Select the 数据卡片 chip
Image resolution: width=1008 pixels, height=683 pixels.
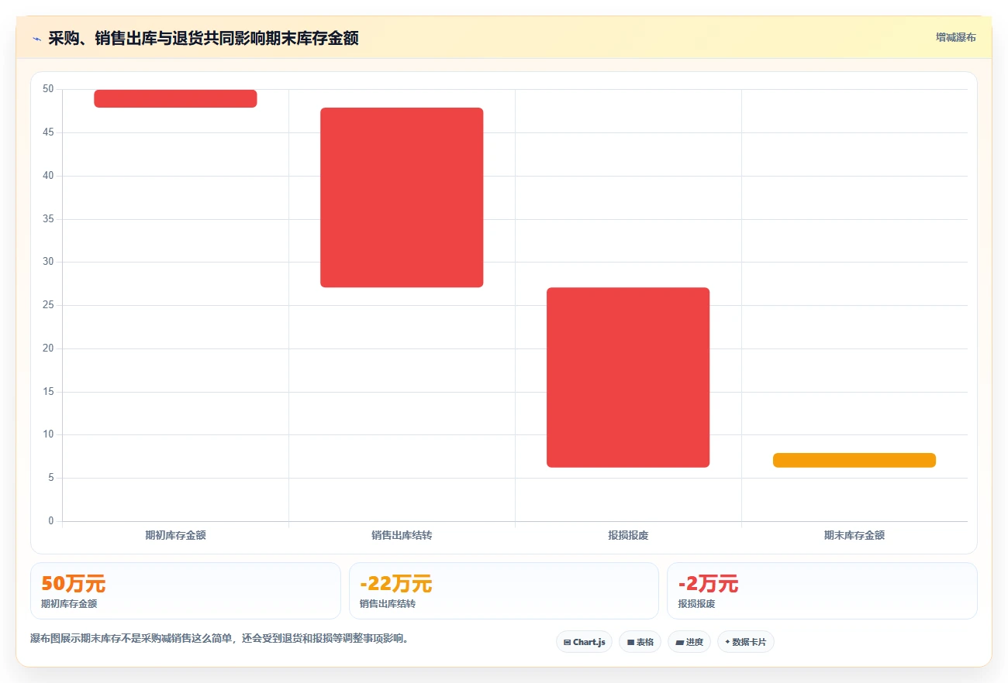[745, 642]
